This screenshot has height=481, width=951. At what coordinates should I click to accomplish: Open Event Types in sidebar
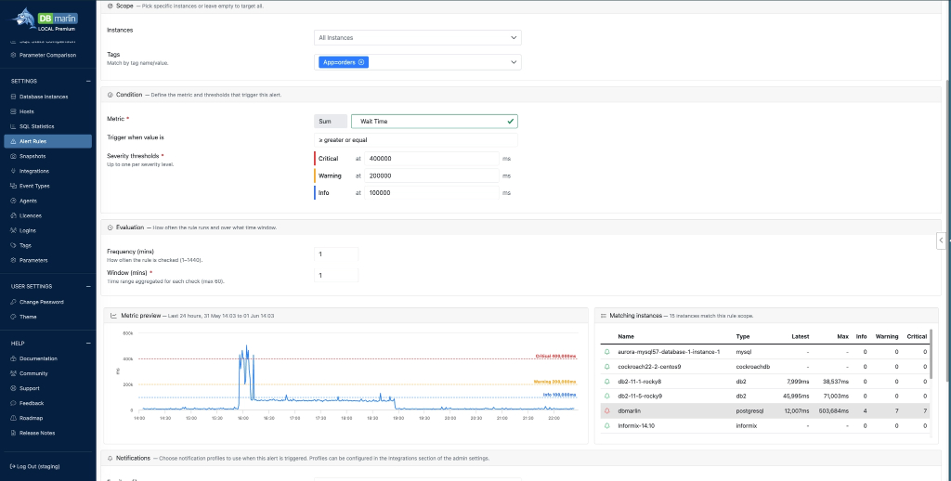(34, 187)
